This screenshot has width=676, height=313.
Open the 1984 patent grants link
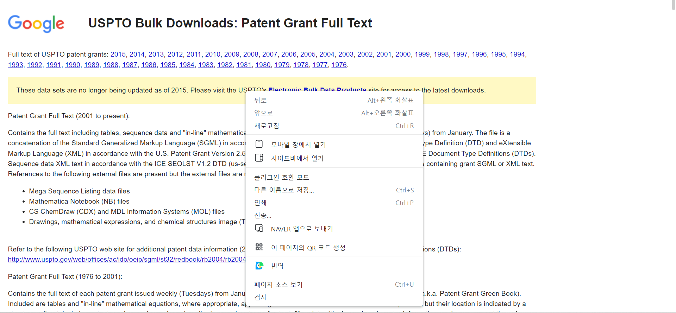(187, 65)
